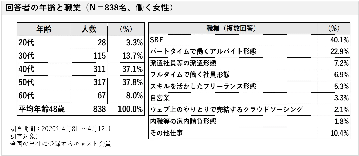Click the 10.4% cell for その他仕事
This screenshot has height=156, width=359.
pyautogui.click(x=340, y=133)
